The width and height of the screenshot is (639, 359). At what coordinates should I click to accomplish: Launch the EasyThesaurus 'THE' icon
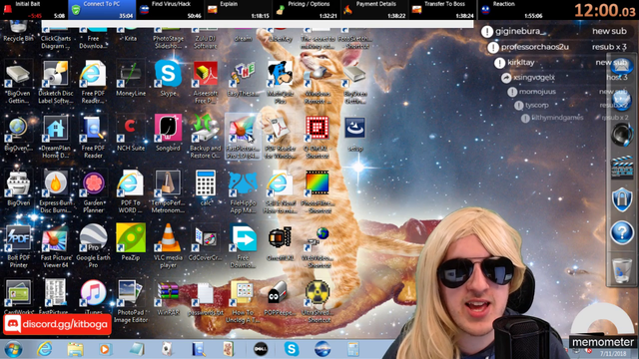pyautogui.click(x=243, y=78)
